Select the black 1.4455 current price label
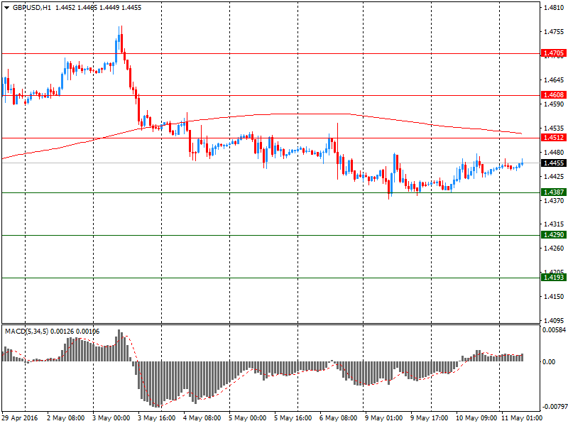This screenshot has width=568, height=426. pos(554,163)
